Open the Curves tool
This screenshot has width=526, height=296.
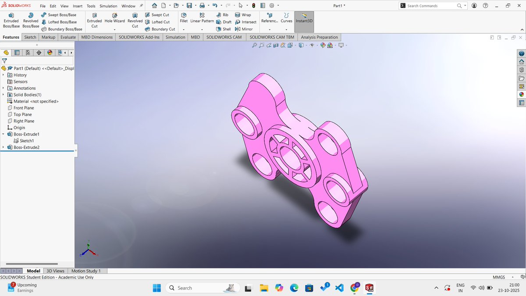(286, 18)
